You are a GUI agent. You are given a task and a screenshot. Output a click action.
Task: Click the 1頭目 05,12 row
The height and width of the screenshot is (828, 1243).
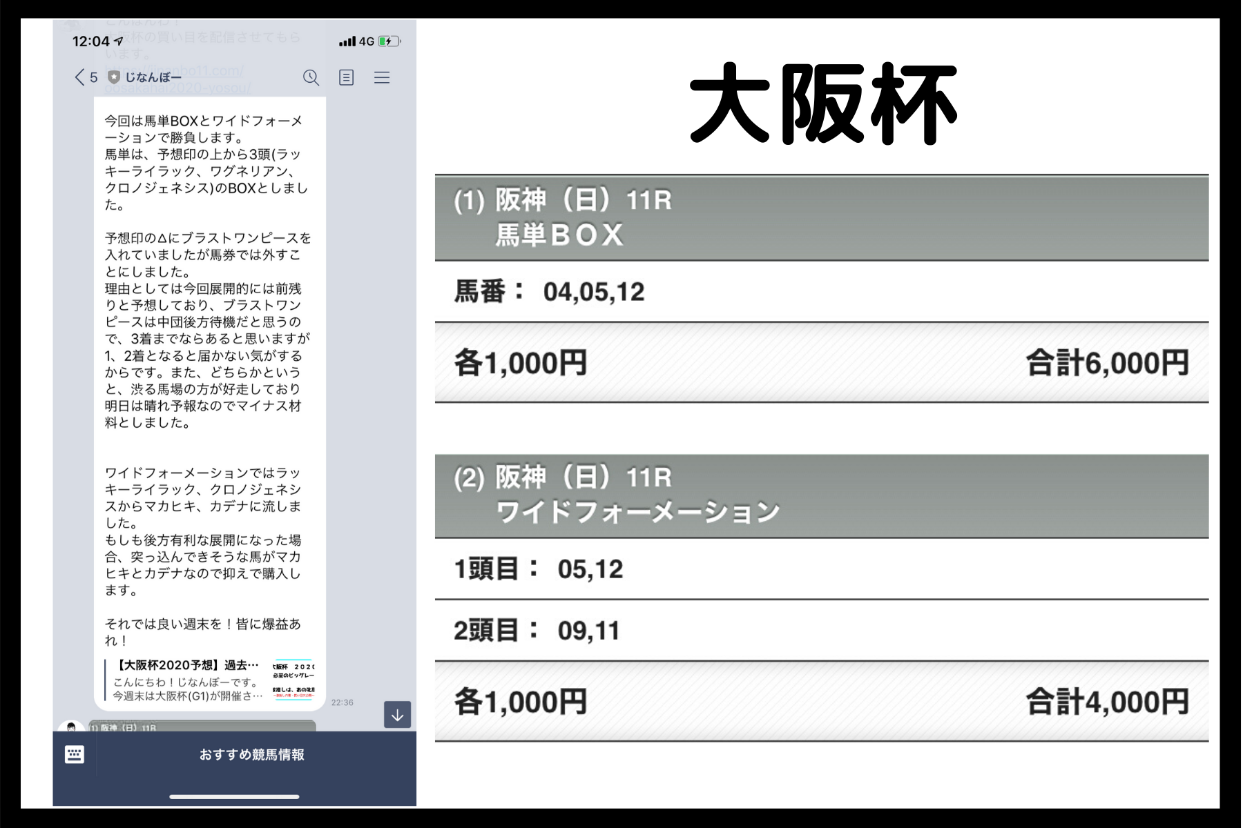(822, 569)
